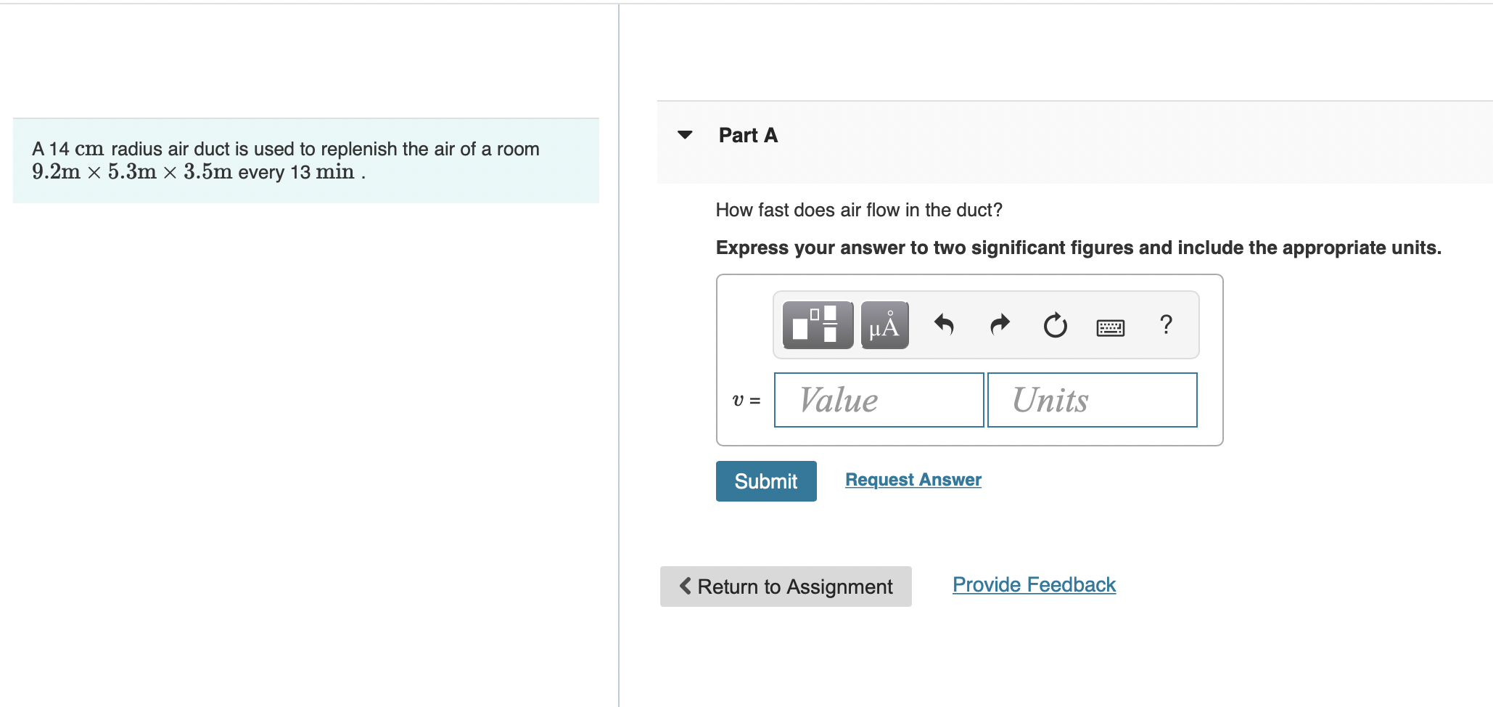The image size is (1493, 707).
Task: Go back via Return to Assignment
Action: click(x=786, y=587)
